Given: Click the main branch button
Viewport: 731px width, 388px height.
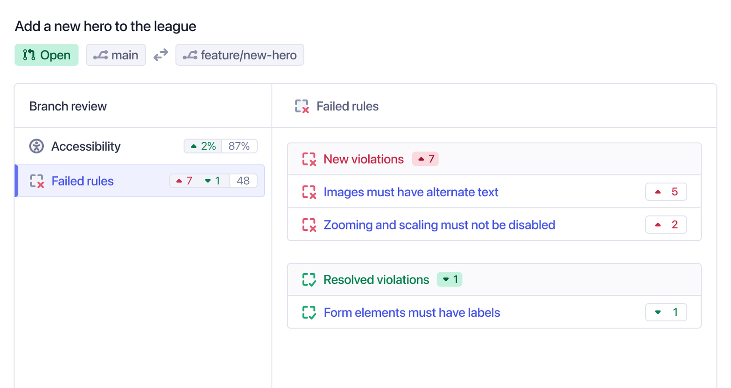Looking at the screenshot, I should point(116,55).
